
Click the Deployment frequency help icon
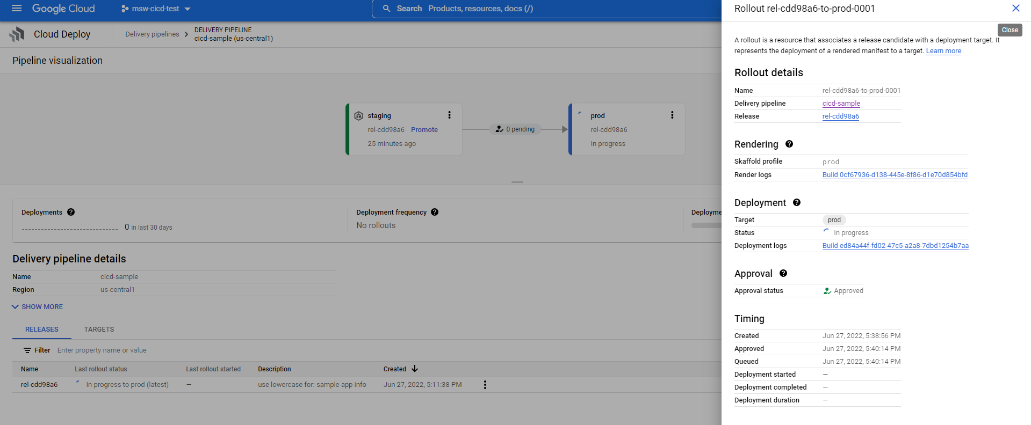click(435, 213)
